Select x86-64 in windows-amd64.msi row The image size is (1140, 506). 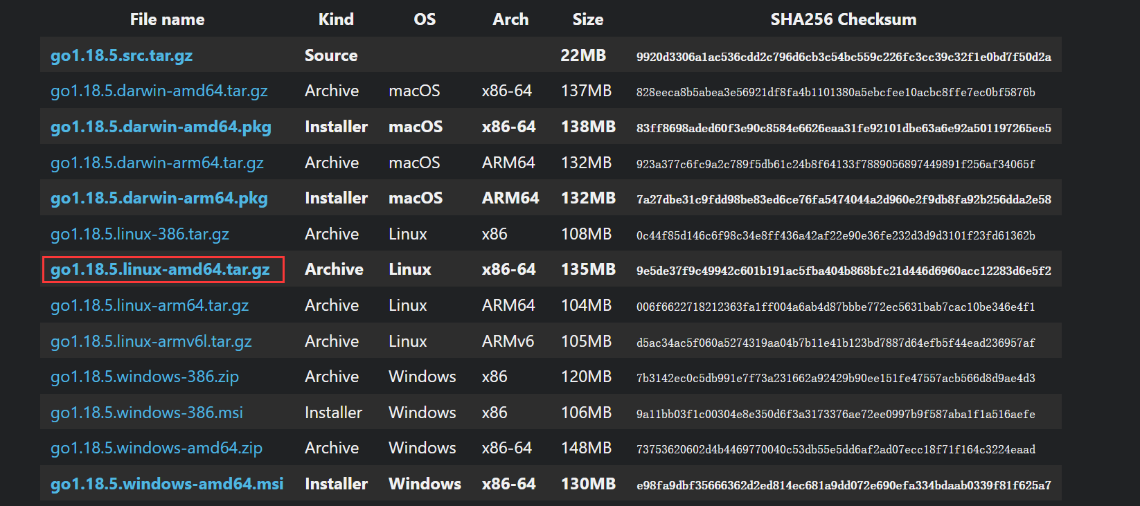[x=508, y=484]
